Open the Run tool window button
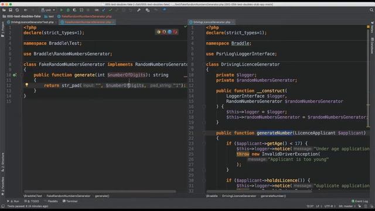Screen dimensions: 375x211 coord(13,201)
